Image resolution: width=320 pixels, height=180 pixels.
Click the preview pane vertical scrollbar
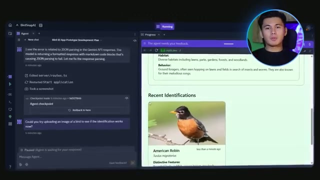[311, 126]
